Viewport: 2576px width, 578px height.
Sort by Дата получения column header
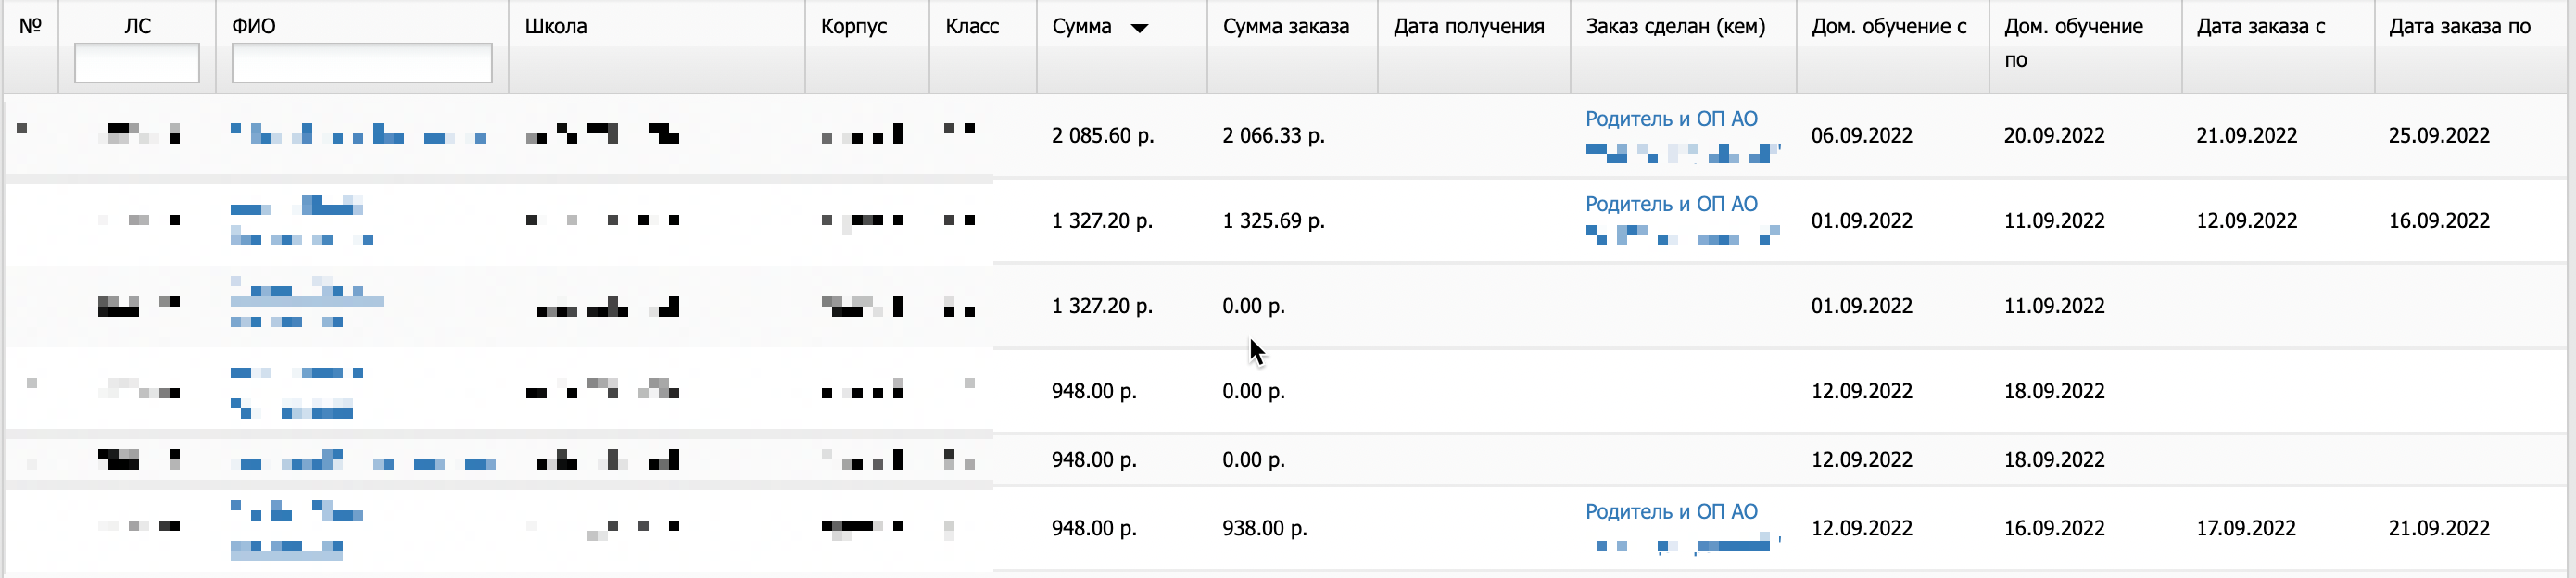point(1469,27)
